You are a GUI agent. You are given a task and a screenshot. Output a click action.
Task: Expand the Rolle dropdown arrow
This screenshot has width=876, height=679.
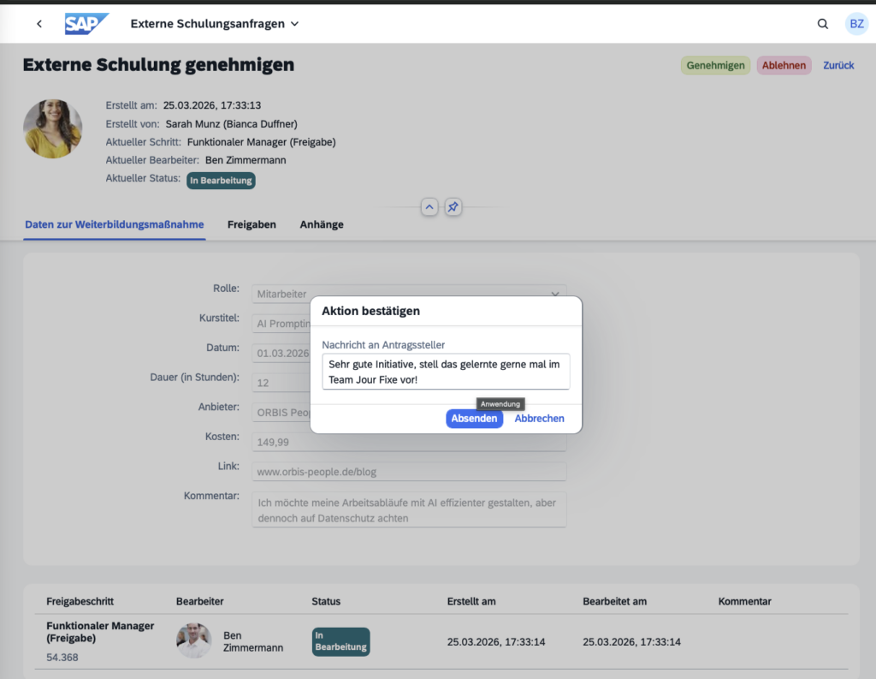pos(554,294)
